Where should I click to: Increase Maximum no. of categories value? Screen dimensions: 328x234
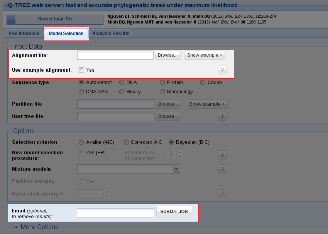[x=180, y=153]
